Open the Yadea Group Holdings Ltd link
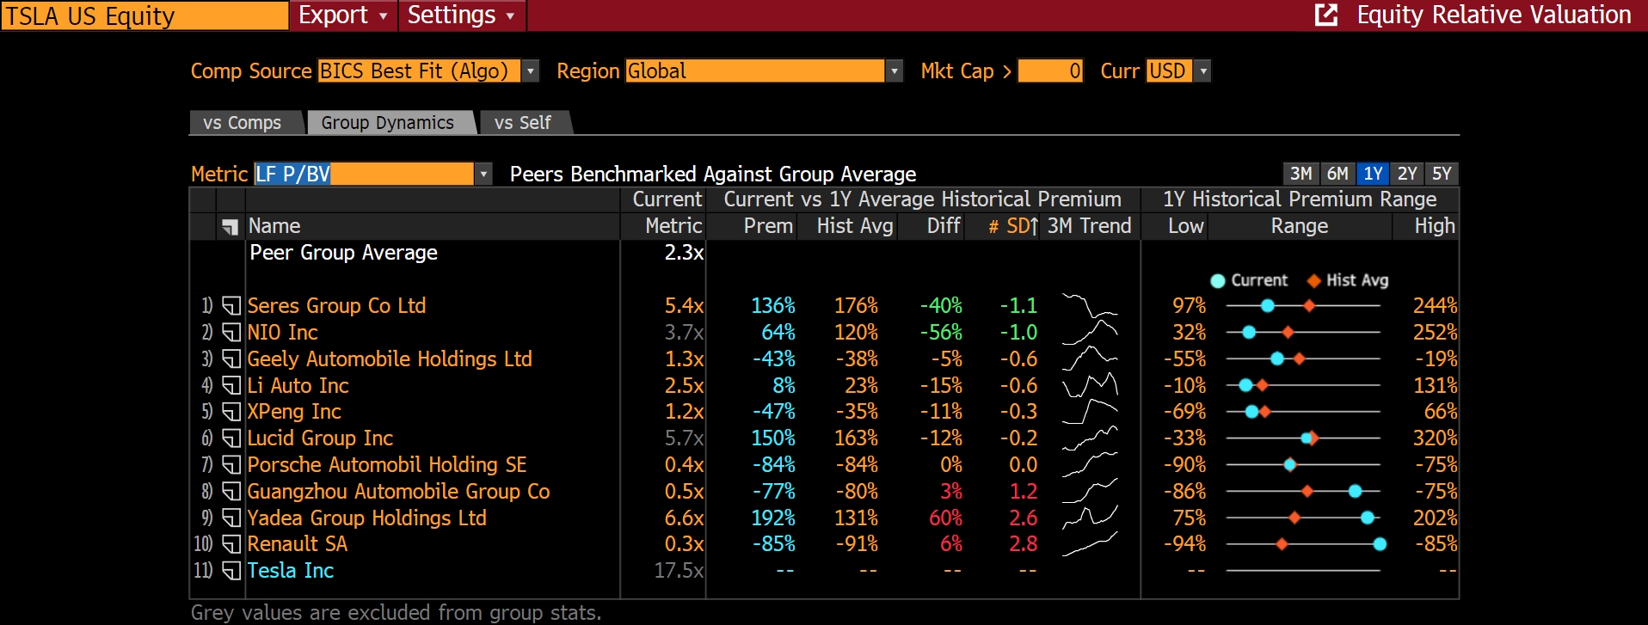Viewport: 1648px width, 625px height. [x=366, y=518]
